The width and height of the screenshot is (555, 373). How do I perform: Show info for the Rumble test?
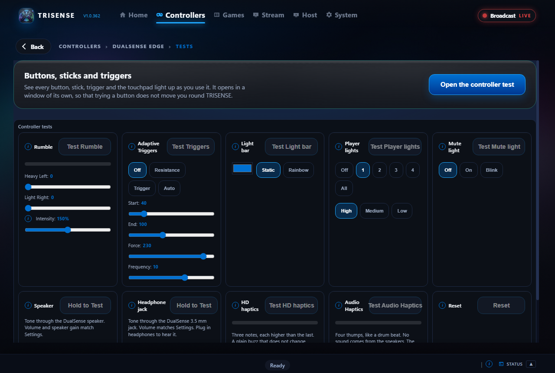[28, 147]
